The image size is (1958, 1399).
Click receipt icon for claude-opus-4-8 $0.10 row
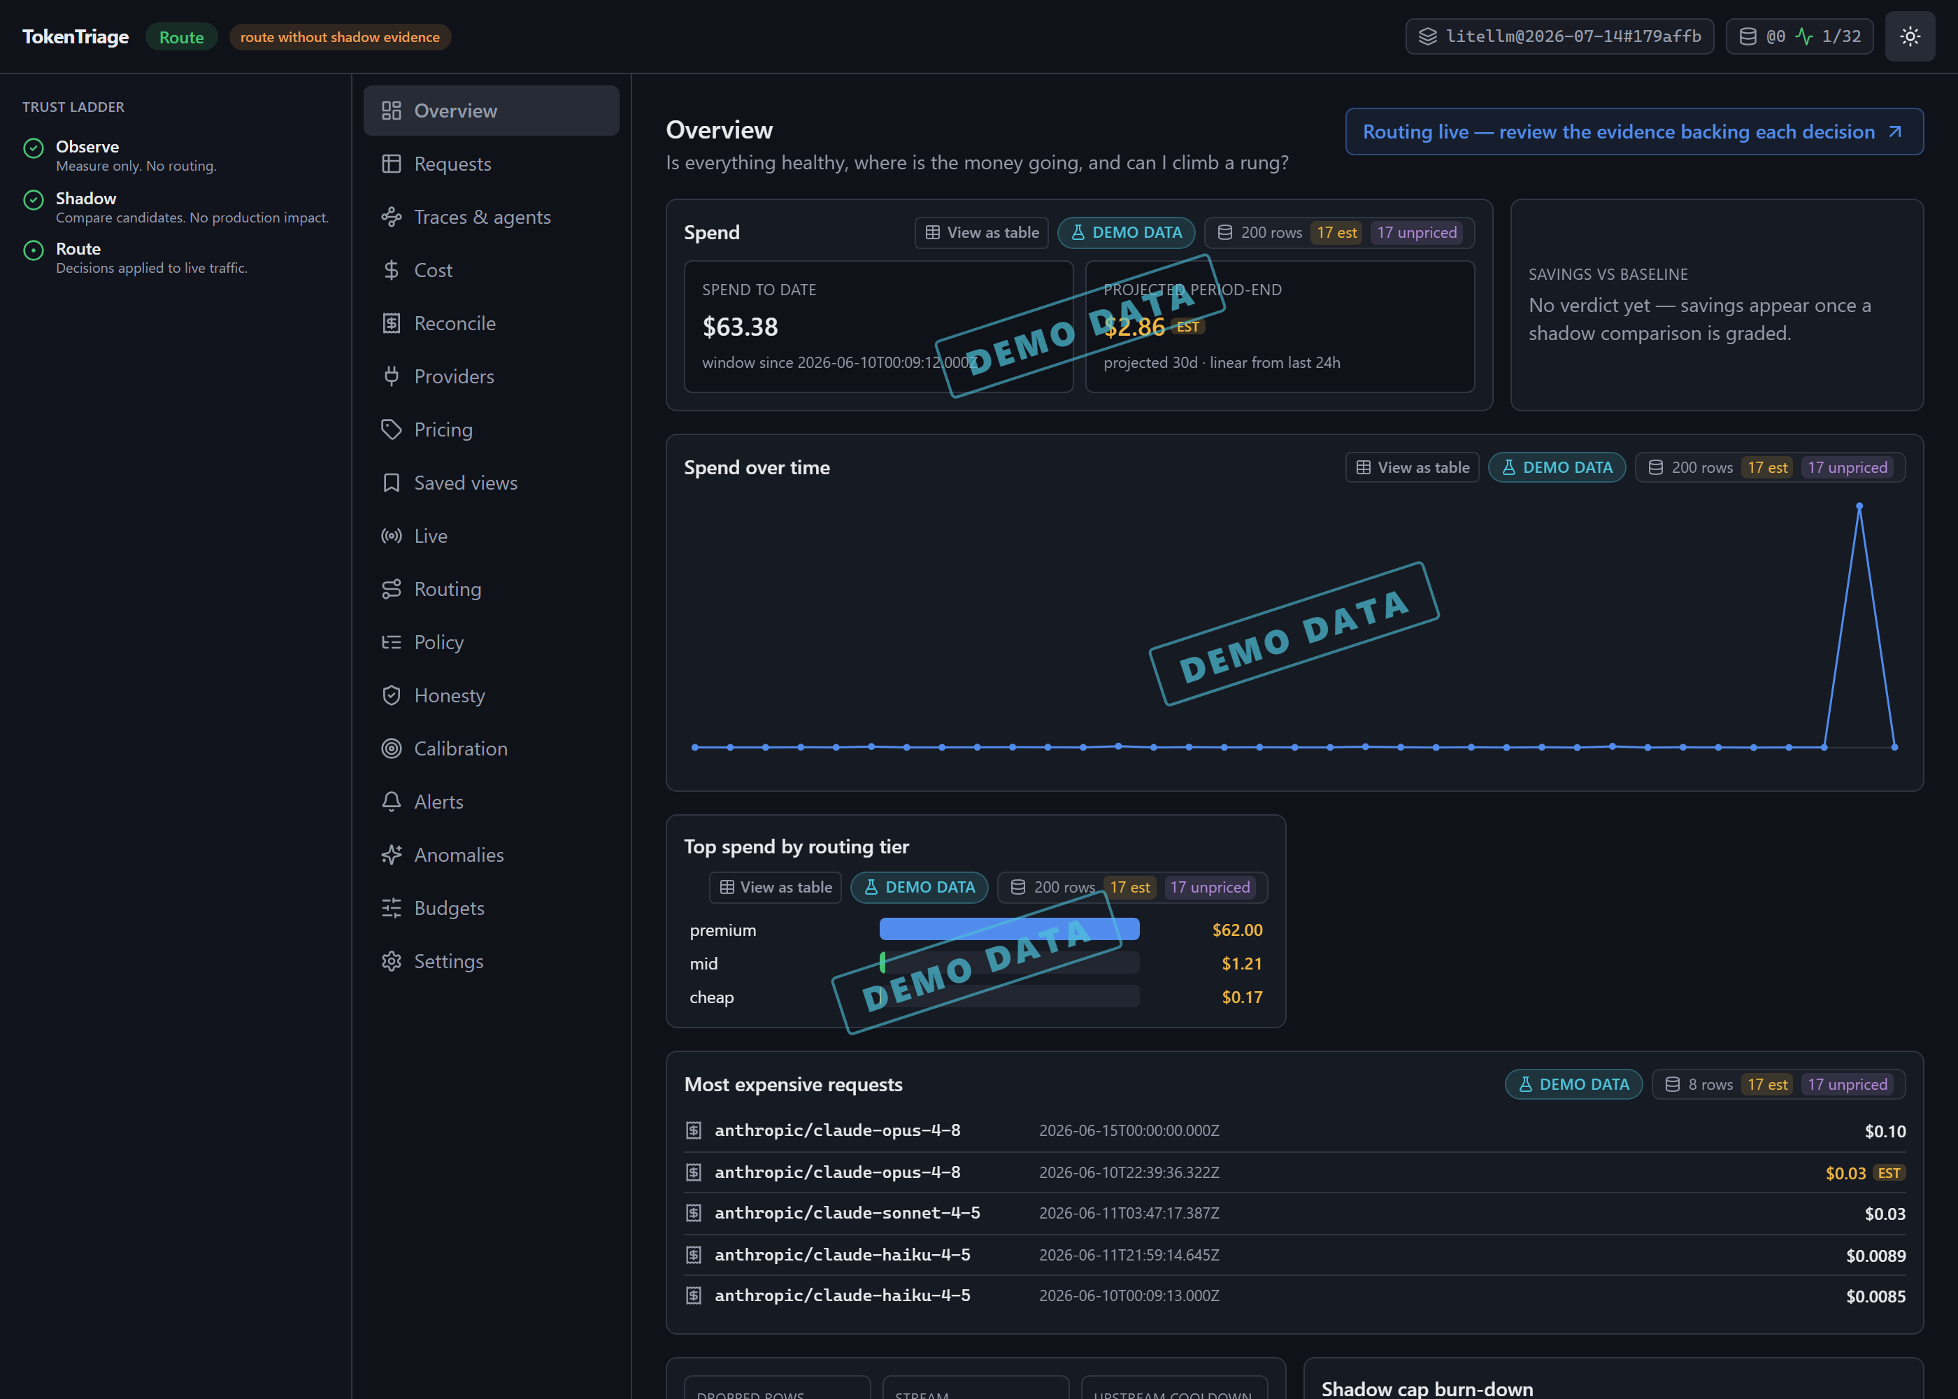(x=693, y=1130)
